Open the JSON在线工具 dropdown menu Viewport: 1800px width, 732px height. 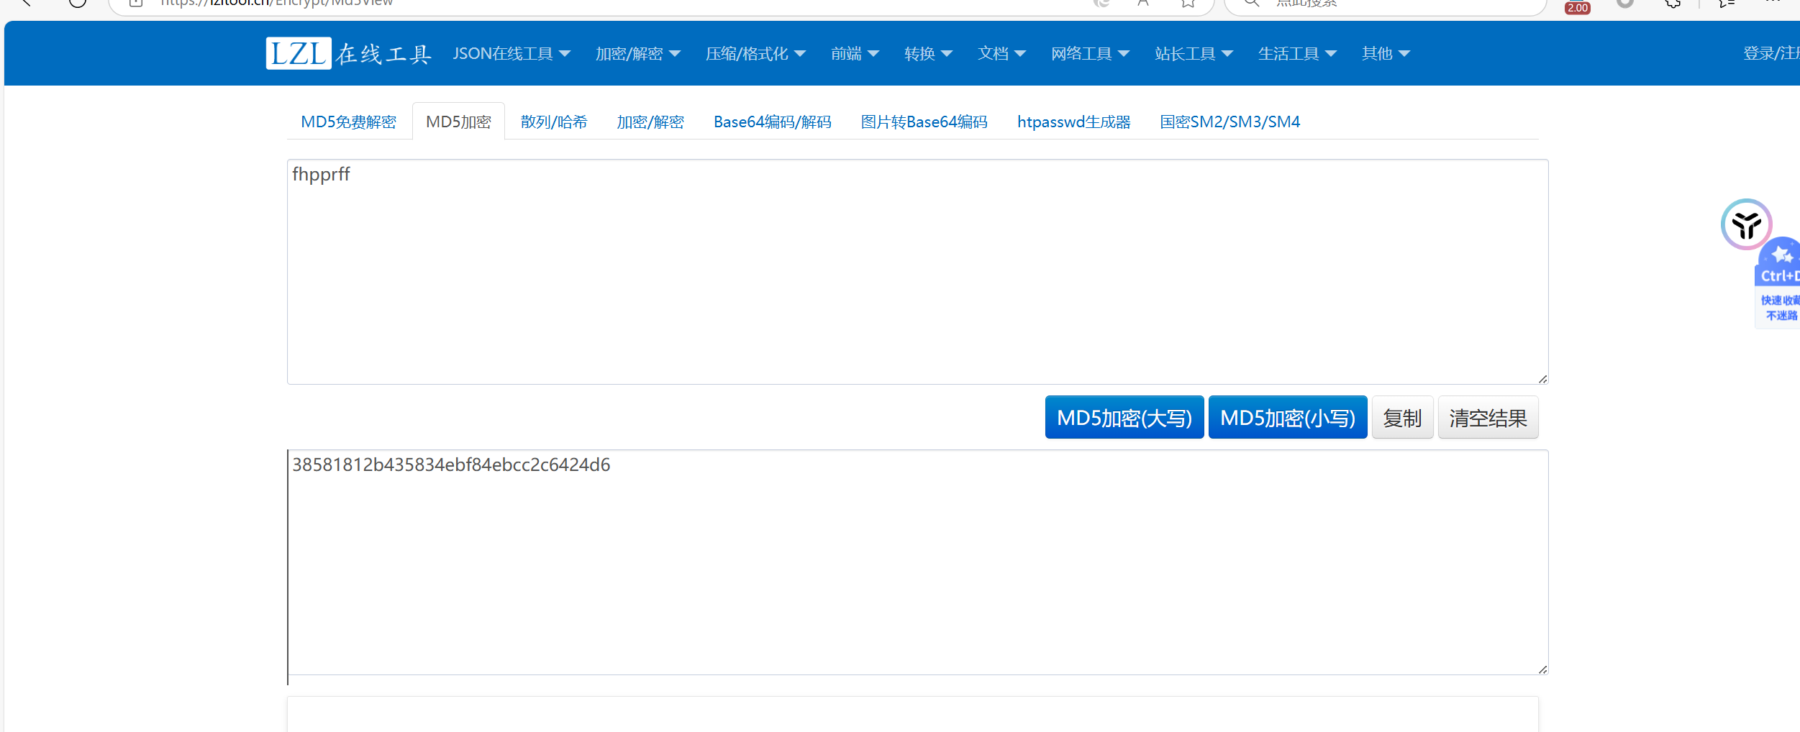[512, 54]
